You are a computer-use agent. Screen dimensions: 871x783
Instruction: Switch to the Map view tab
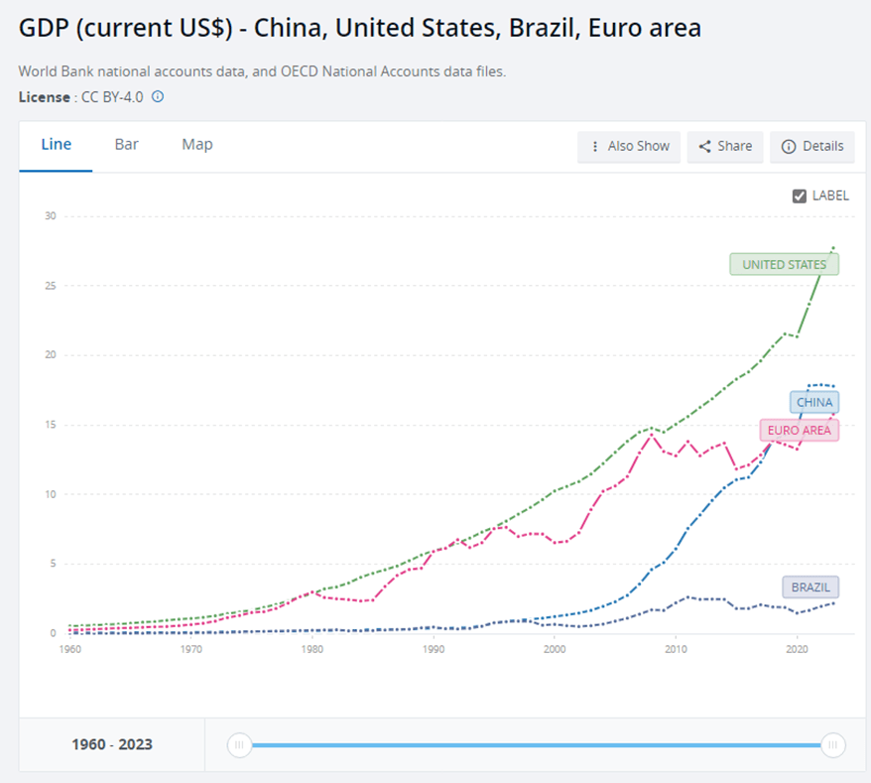pos(196,145)
